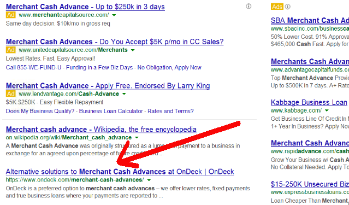This screenshot has width=349, height=205.
Task: Expand dropdown arrow after merchantcapitalsource.com URL
Action: [114, 15]
